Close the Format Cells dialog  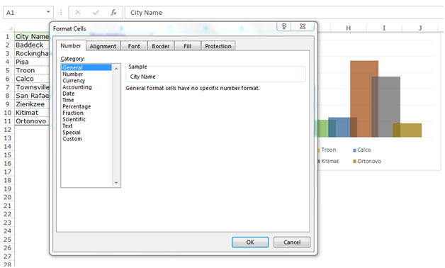303,26
